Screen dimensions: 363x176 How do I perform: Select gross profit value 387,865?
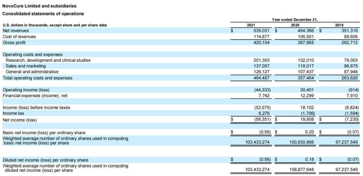306,43
